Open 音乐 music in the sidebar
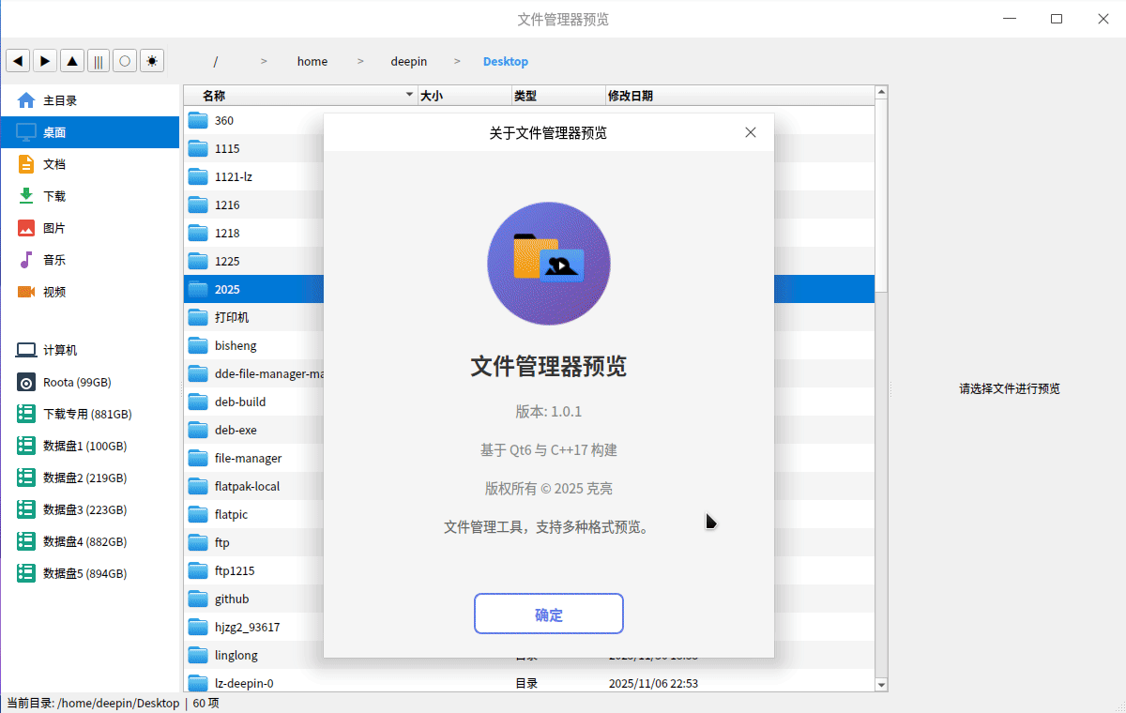The height and width of the screenshot is (713, 1126). [89, 260]
